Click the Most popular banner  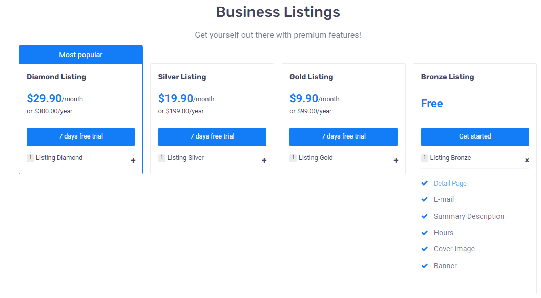(x=80, y=54)
